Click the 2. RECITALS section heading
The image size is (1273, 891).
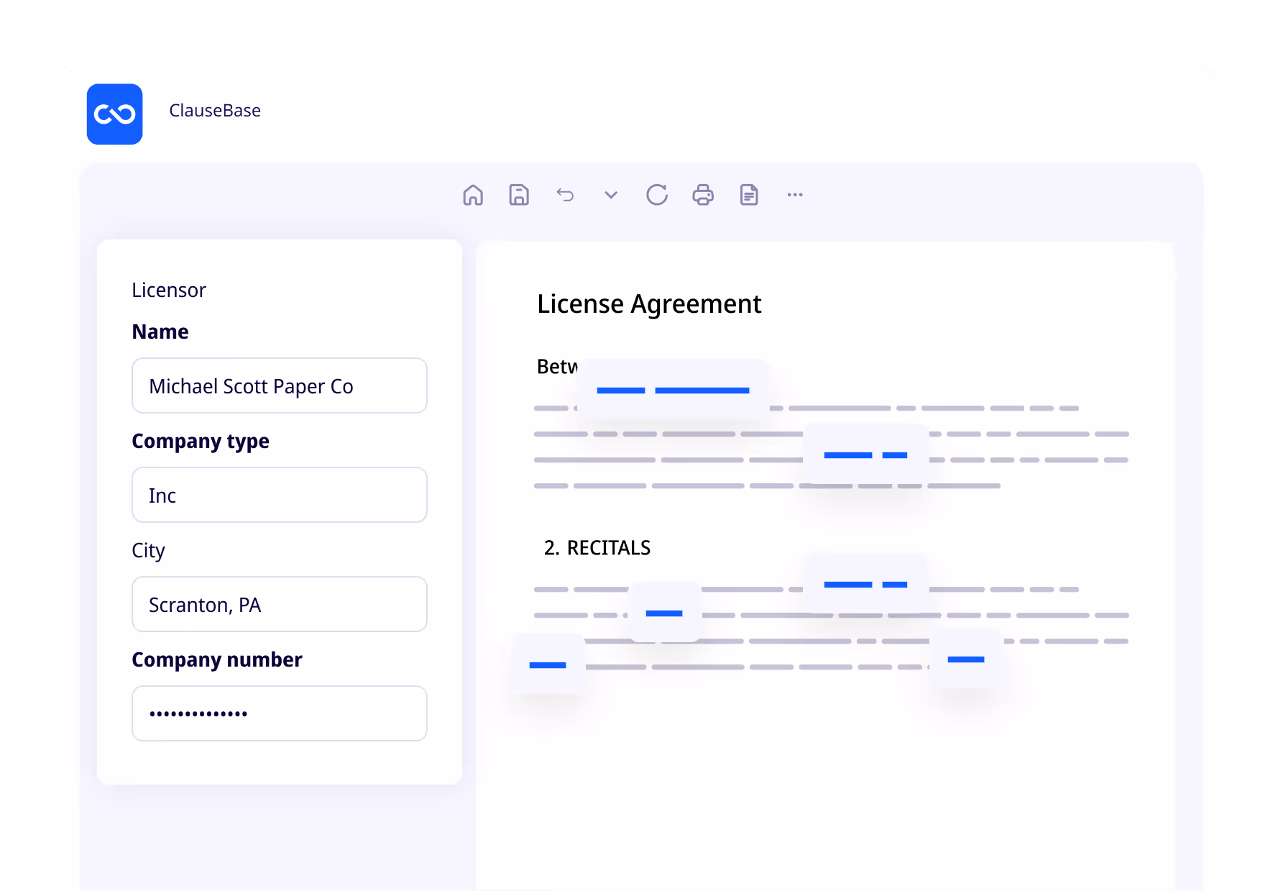[x=597, y=548]
